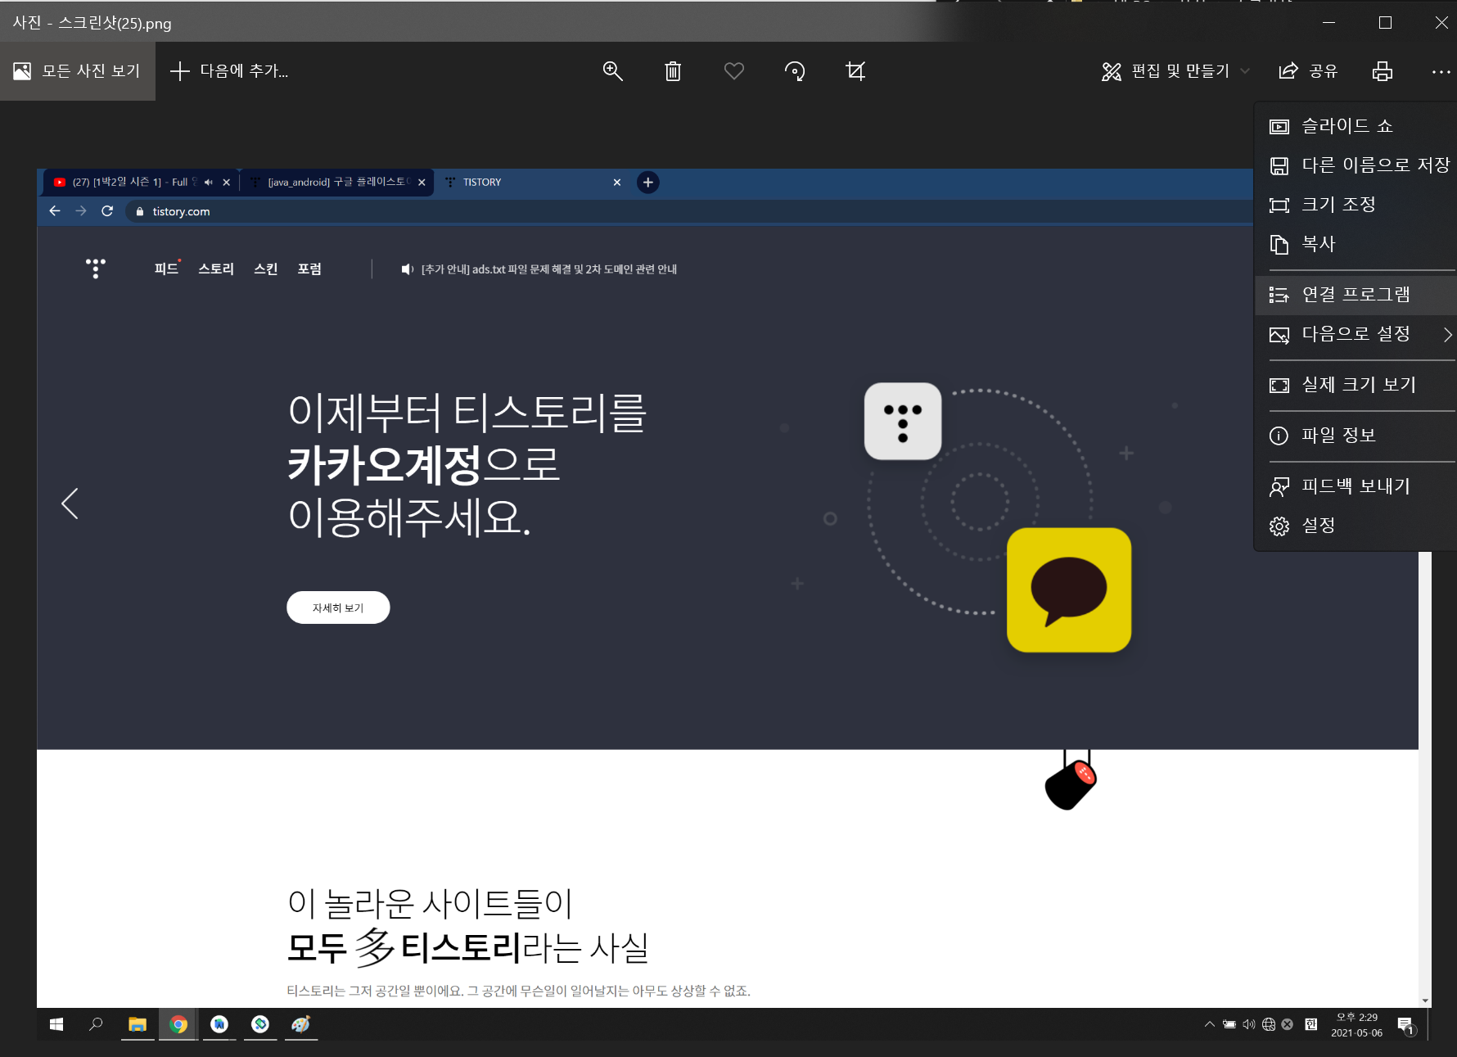Click 다음에 추가 button

[229, 71]
